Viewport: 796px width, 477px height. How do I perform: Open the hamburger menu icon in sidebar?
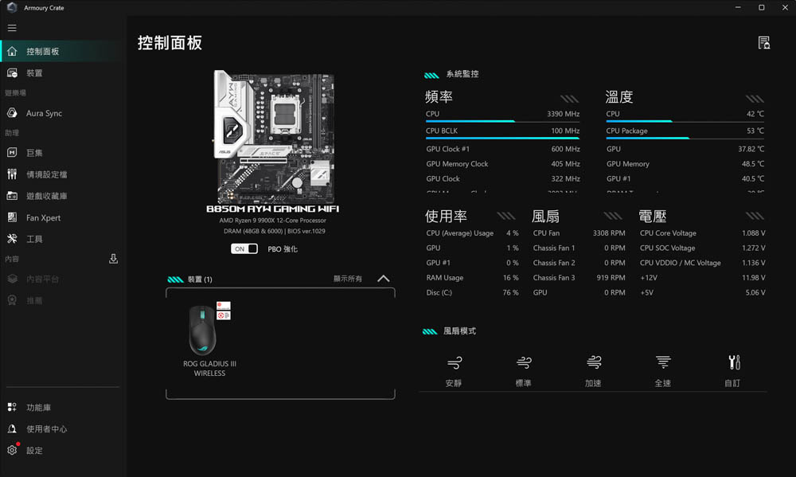(x=12, y=28)
